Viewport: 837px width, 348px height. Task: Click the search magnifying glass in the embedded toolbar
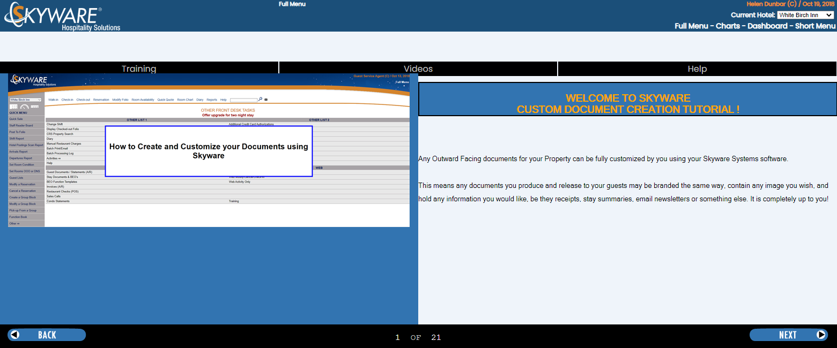261,99
